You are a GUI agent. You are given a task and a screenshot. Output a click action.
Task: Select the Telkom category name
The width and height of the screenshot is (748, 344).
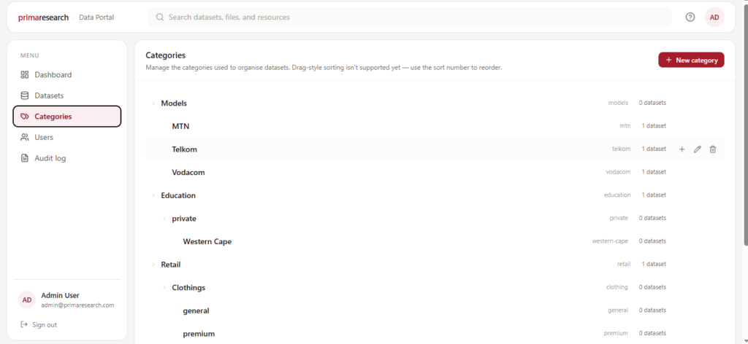tap(184, 149)
